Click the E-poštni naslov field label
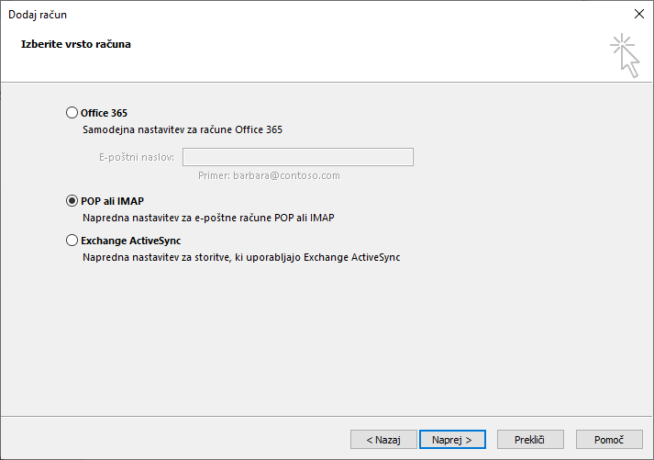This screenshot has height=460, width=654. pos(137,157)
